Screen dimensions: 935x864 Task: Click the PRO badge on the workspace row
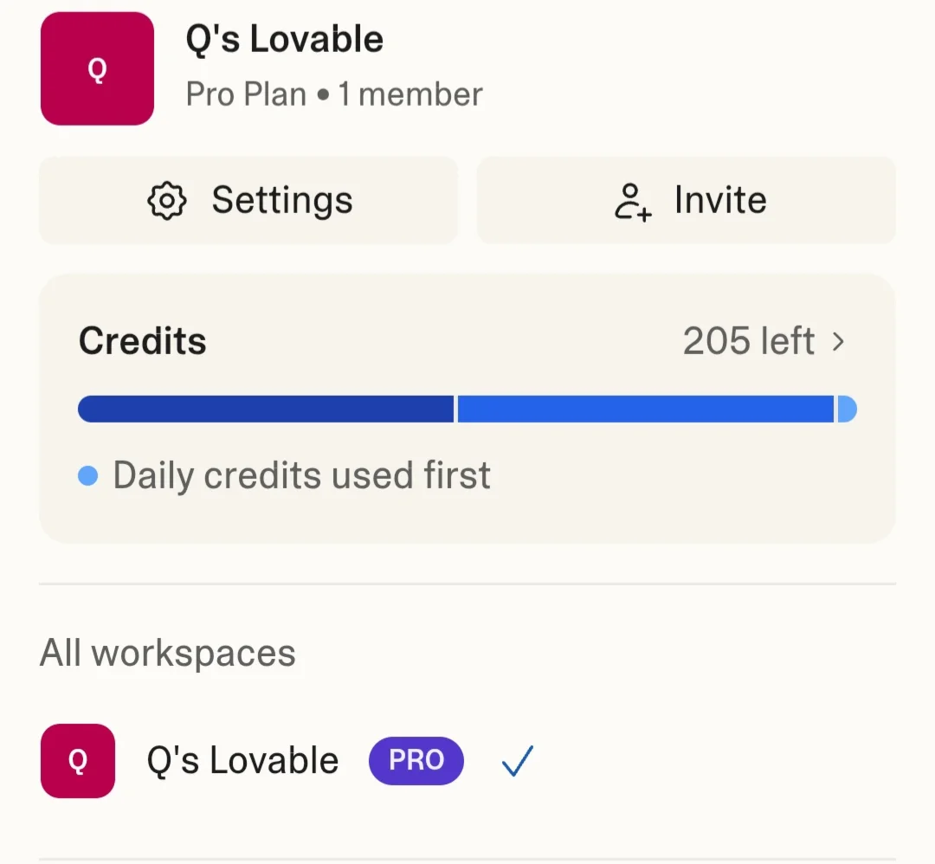coord(416,760)
